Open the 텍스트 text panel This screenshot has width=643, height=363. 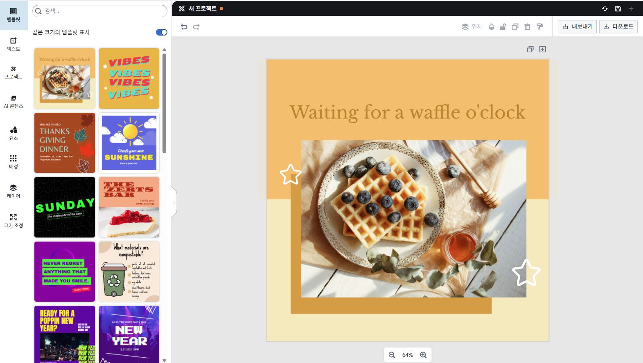pos(14,44)
